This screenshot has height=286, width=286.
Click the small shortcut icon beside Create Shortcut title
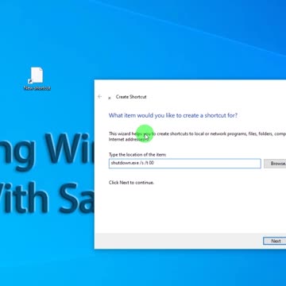[x=110, y=98]
